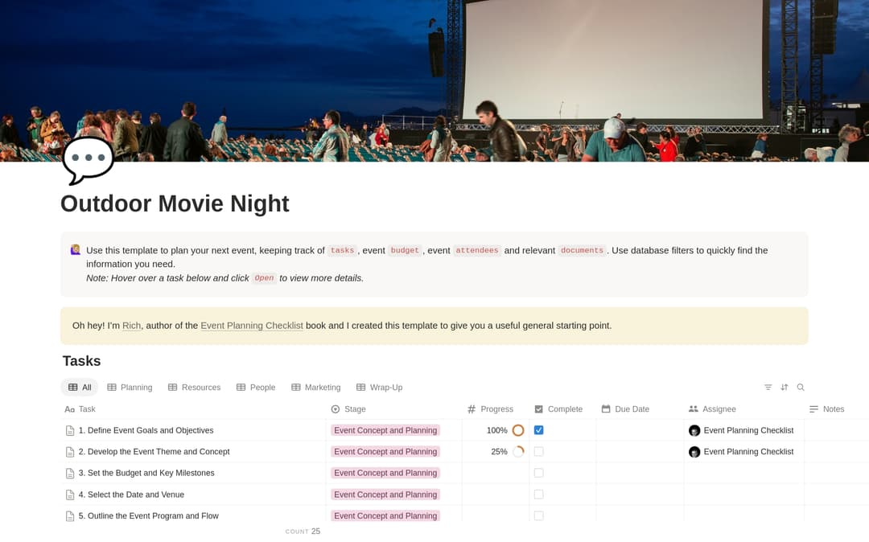
Task: Click page icon beside Select the Date and Venue
Action: point(70,495)
